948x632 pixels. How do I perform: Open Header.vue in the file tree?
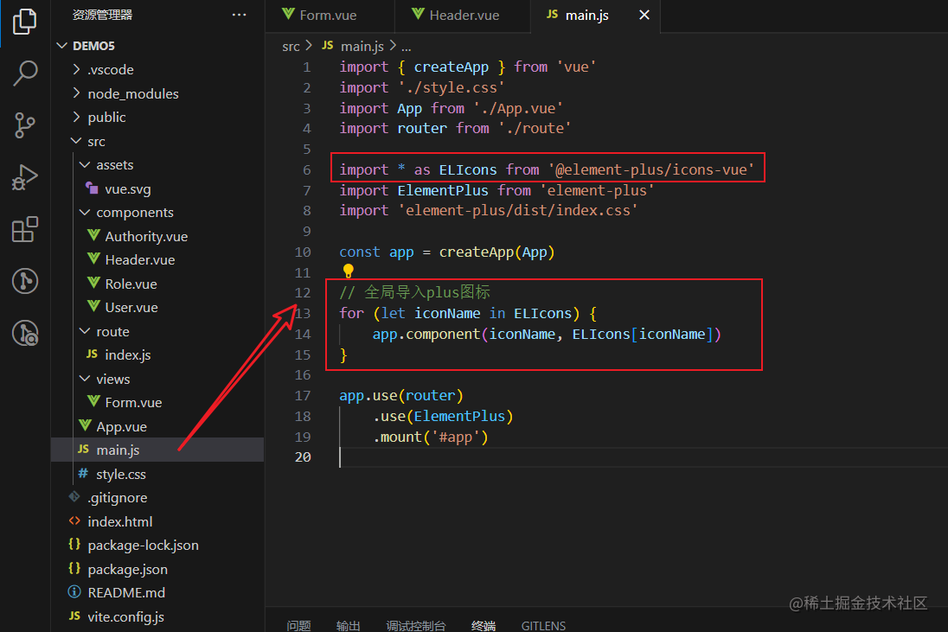(157, 260)
